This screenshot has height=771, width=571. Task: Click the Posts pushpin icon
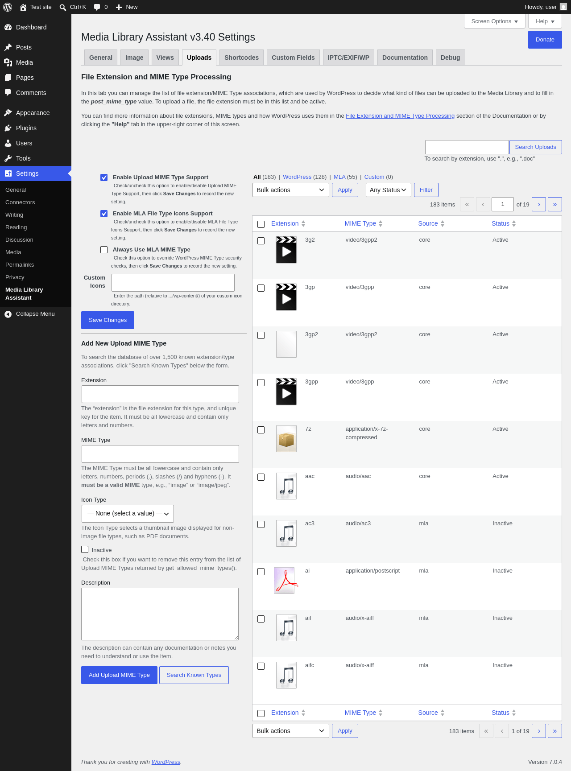pos(8,47)
